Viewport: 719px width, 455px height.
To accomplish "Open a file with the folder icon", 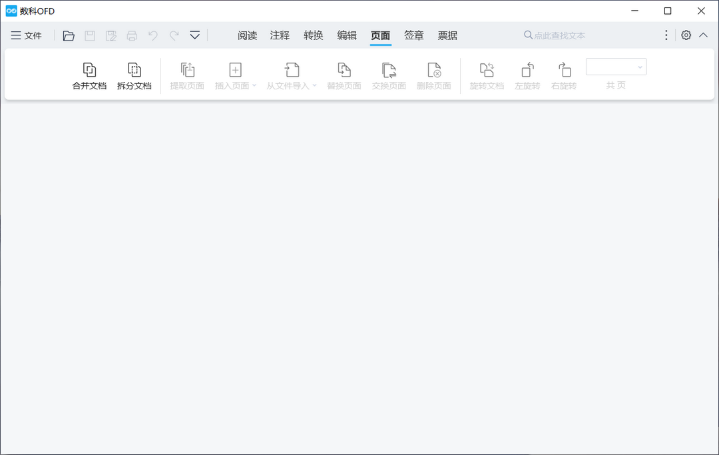I will click(x=69, y=36).
